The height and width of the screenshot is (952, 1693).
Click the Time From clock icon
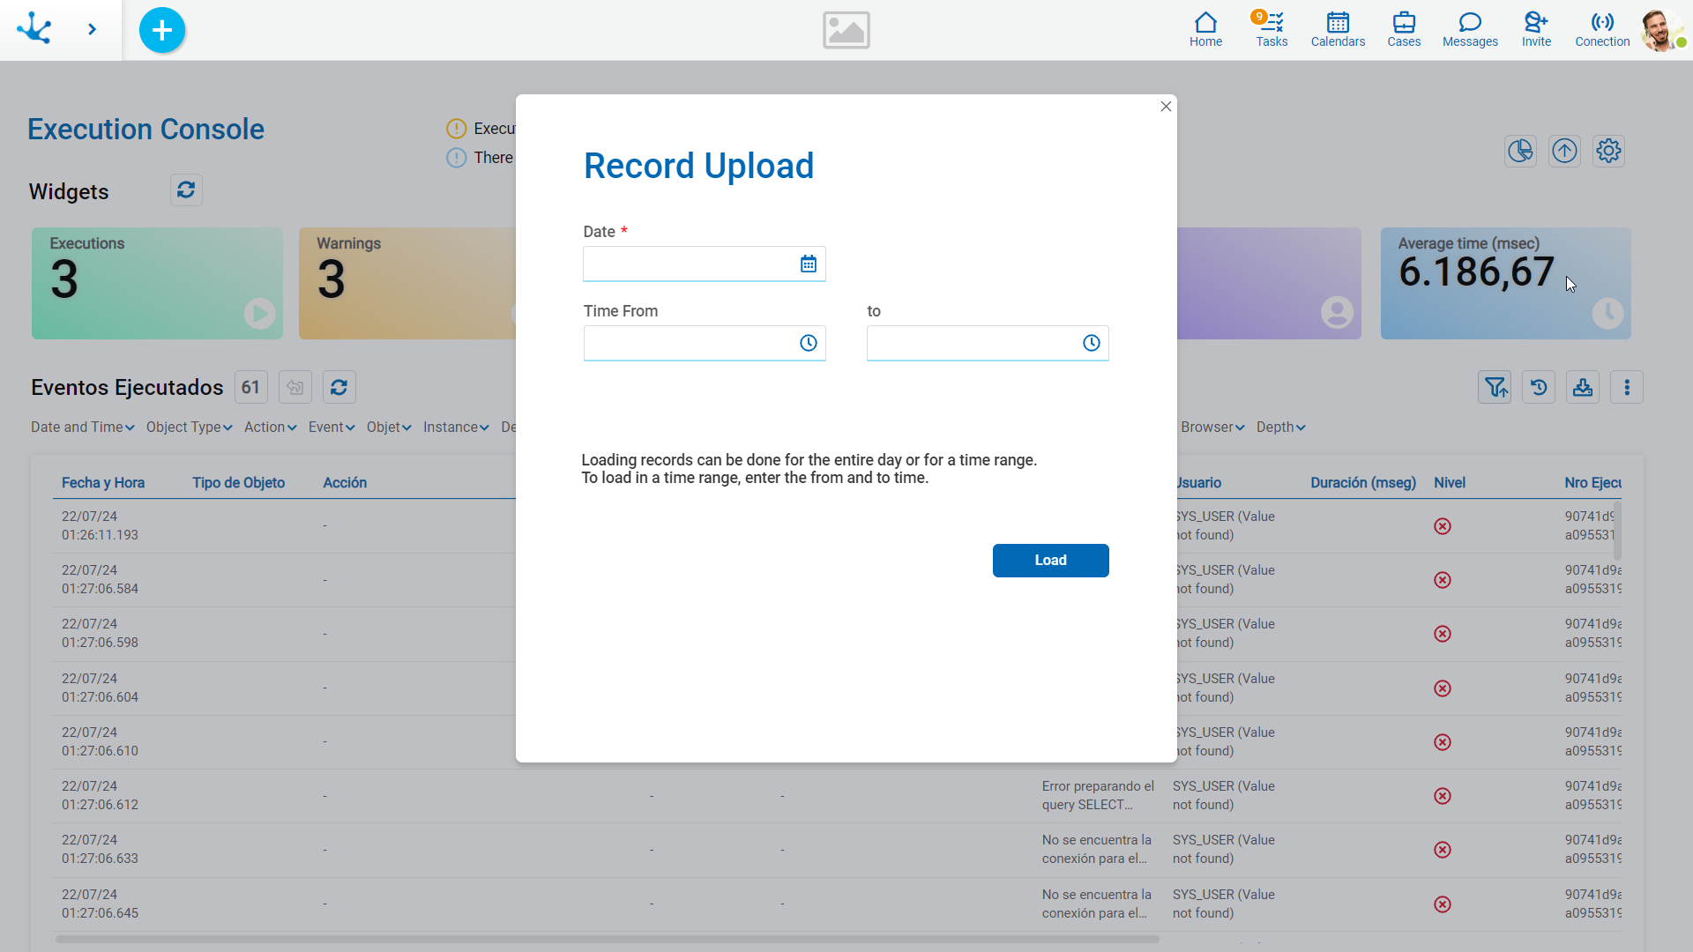pyautogui.click(x=808, y=343)
